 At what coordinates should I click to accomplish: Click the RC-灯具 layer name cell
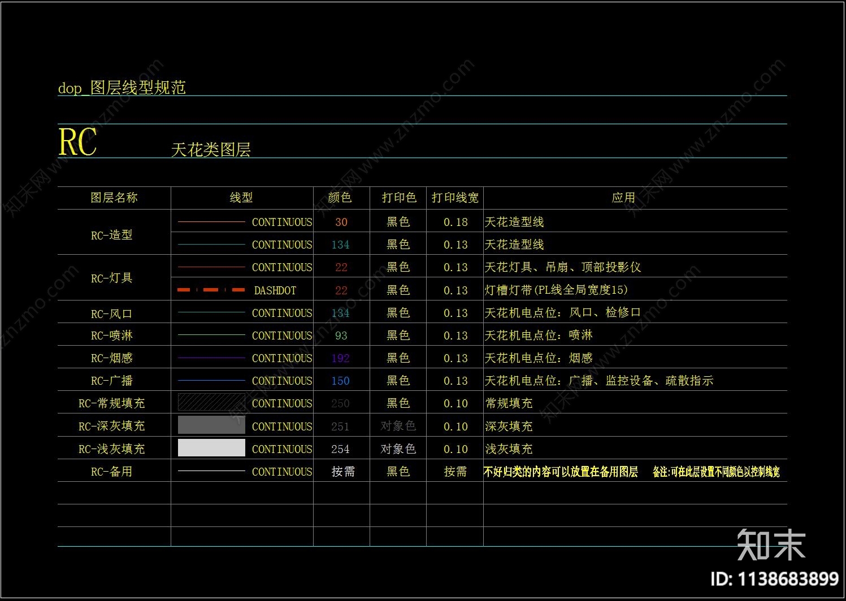click(112, 278)
